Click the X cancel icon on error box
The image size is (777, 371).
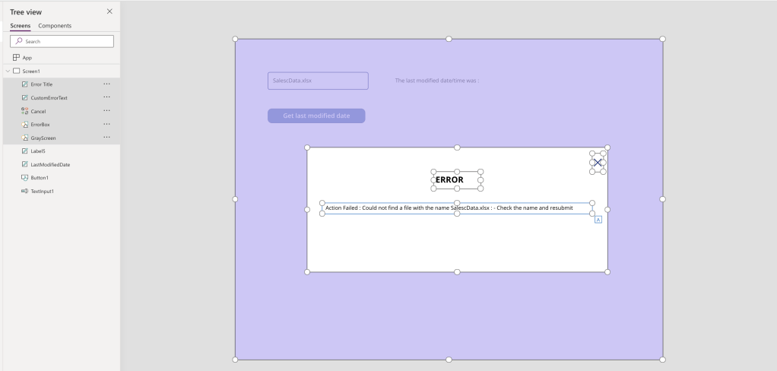click(x=598, y=162)
